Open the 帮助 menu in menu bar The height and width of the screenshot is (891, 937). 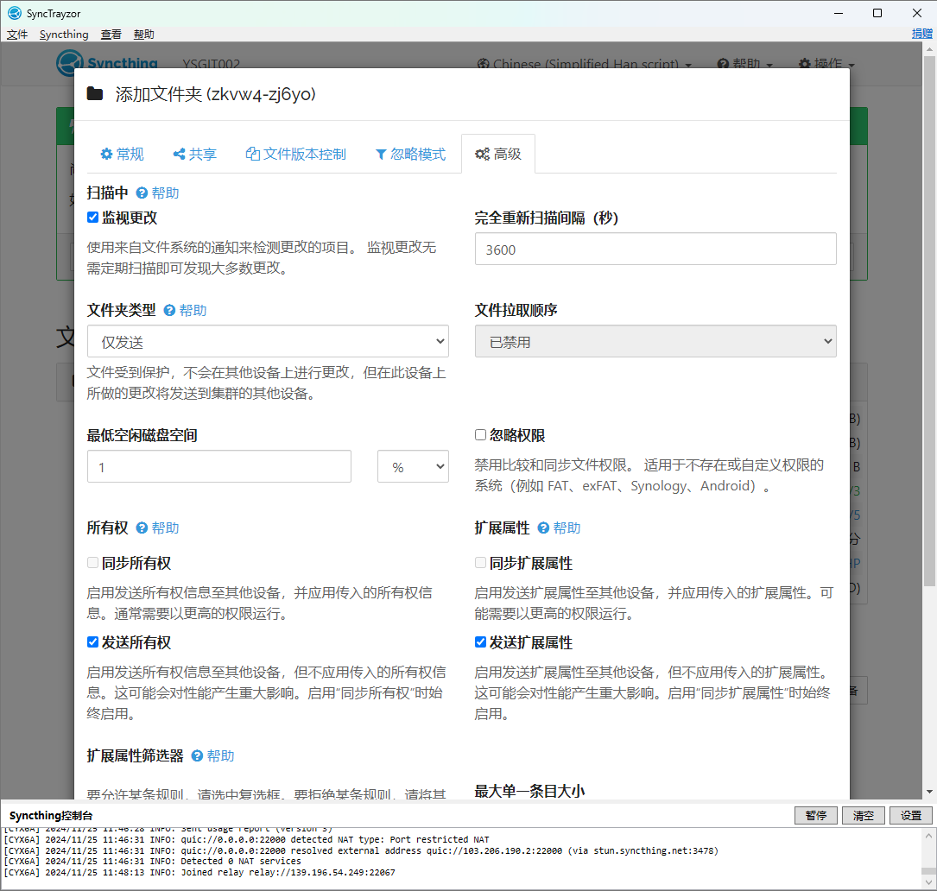pos(143,35)
